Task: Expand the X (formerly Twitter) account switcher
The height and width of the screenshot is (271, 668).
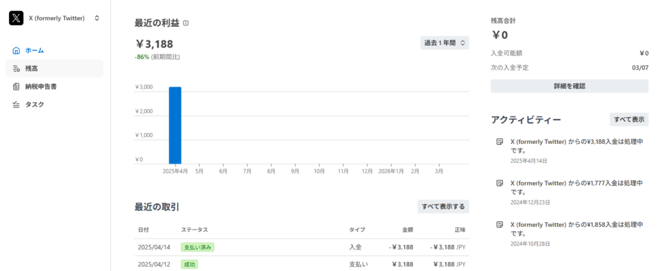Action: (97, 18)
